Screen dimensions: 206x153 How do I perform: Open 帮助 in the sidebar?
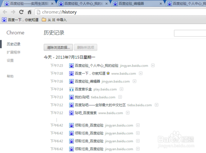pos(10,76)
